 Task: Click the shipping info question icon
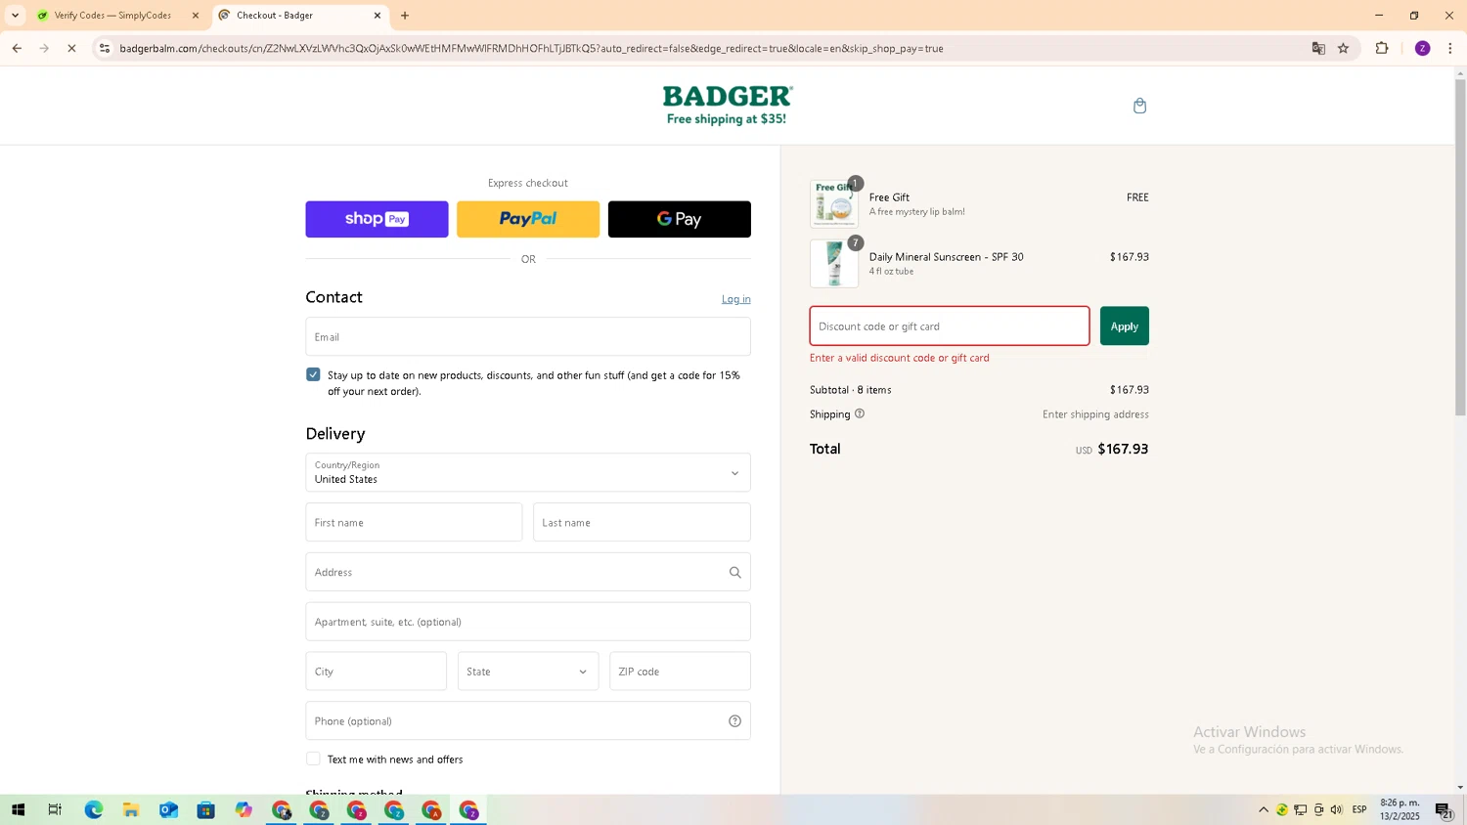860,413
